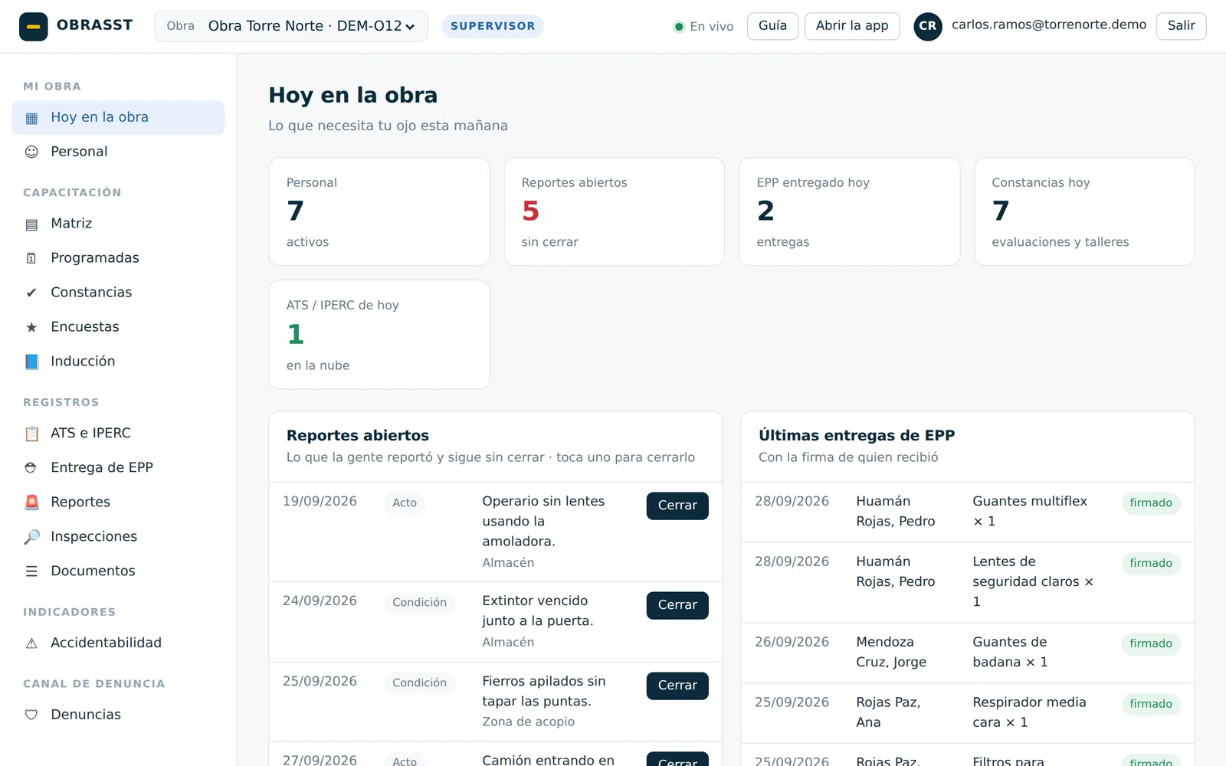Click the Constancias checkmark icon

31,293
